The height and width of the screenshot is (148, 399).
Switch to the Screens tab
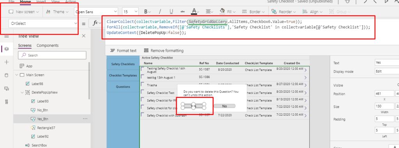25,46
